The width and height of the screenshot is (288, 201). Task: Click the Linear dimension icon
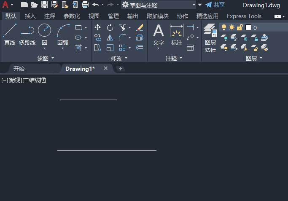tap(190, 27)
